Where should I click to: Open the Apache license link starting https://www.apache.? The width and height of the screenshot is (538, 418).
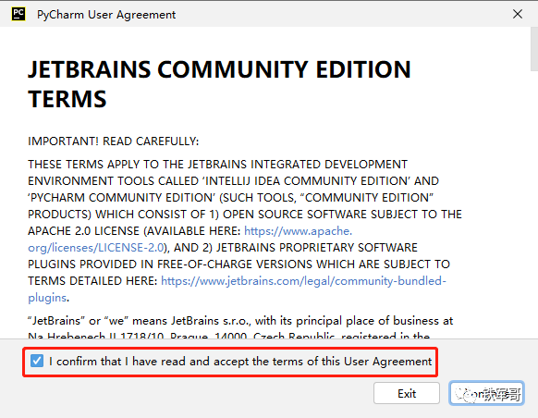coord(298,231)
